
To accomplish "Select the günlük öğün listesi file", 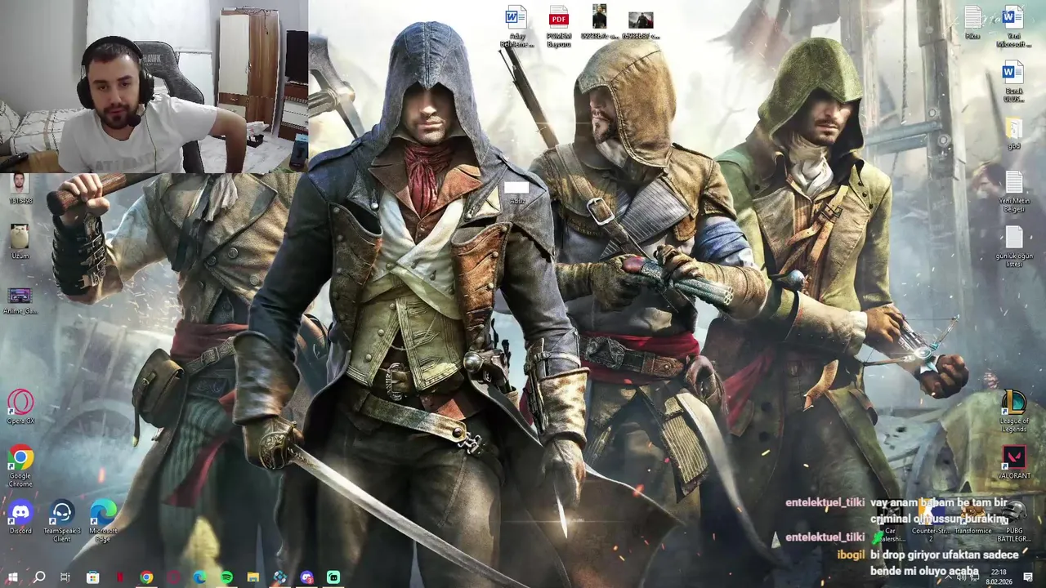I will pyautogui.click(x=1014, y=247).
